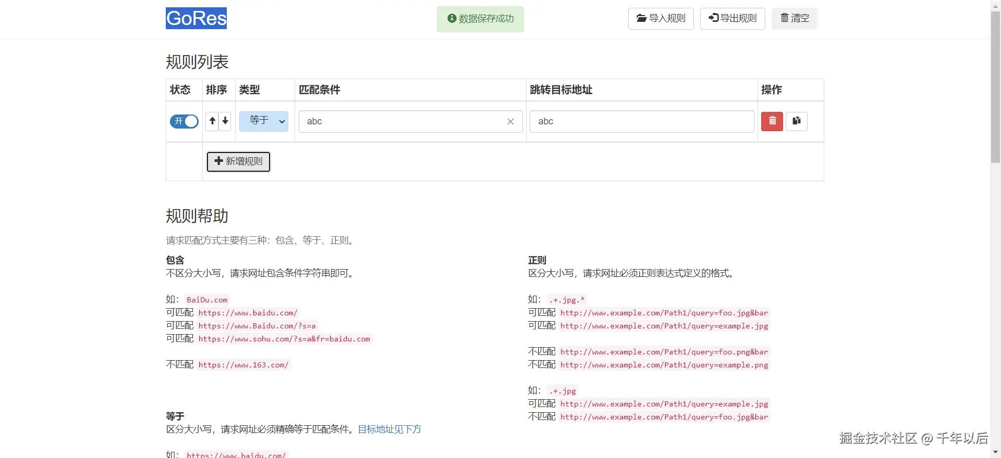The height and width of the screenshot is (458, 1001).
Task: Click the 新增规则 add rule button
Action: pyautogui.click(x=238, y=161)
